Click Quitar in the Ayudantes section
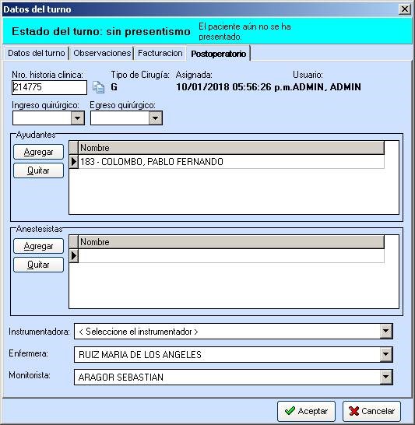The width and height of the screenshot is (415, 425). 38,170
